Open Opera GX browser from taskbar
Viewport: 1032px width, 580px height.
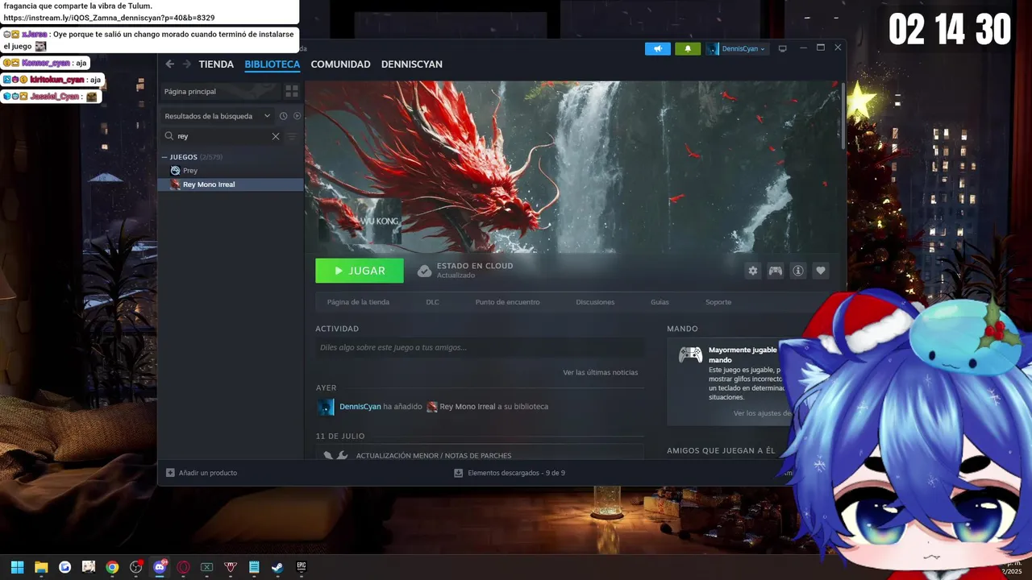183,567
